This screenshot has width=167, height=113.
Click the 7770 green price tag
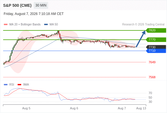(156, 40)
